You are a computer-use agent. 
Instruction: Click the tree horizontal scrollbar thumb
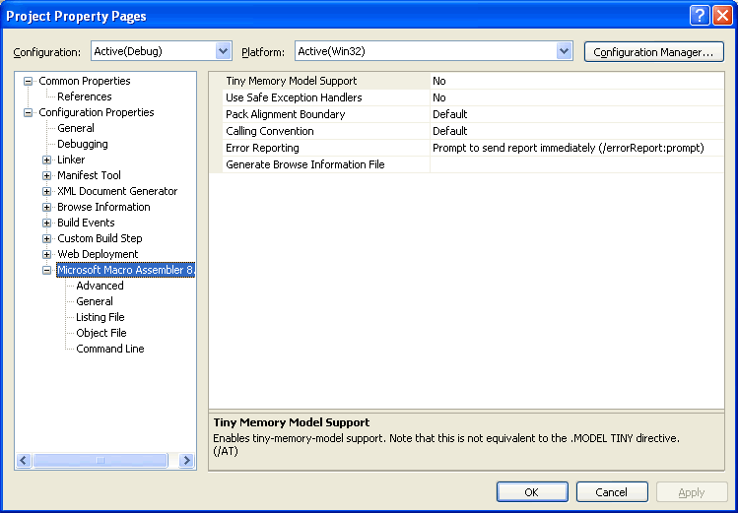(101, 461)
